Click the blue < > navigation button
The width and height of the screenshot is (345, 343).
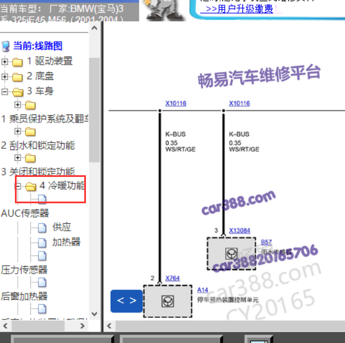[x=127, y=301]
